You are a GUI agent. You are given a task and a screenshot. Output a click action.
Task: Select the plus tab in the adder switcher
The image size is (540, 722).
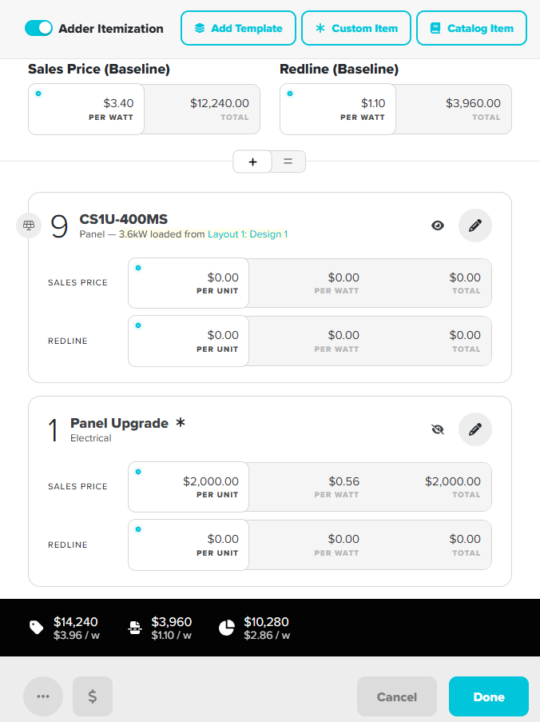pyautogui.click(x=252, y=162)
